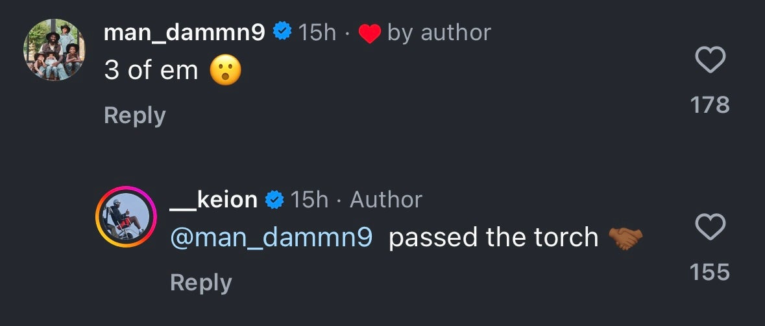Click the verified badge beside __keion

pyautogui.click(x=274, y=200)
